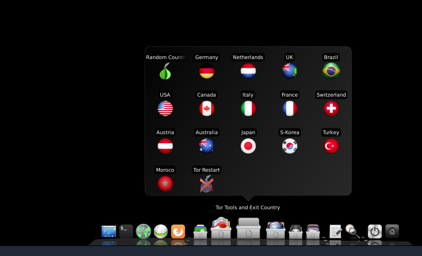This screenshot has width=422, height=256.
Task: Select Canada maple leaf flag
Action: 207,109
